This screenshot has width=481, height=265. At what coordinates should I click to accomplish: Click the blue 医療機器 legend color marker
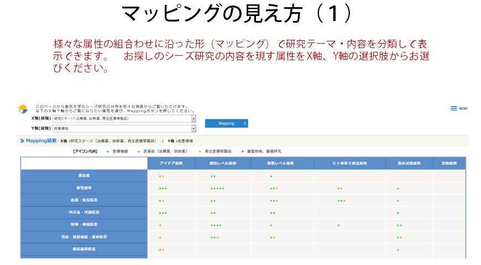(107, 151)
